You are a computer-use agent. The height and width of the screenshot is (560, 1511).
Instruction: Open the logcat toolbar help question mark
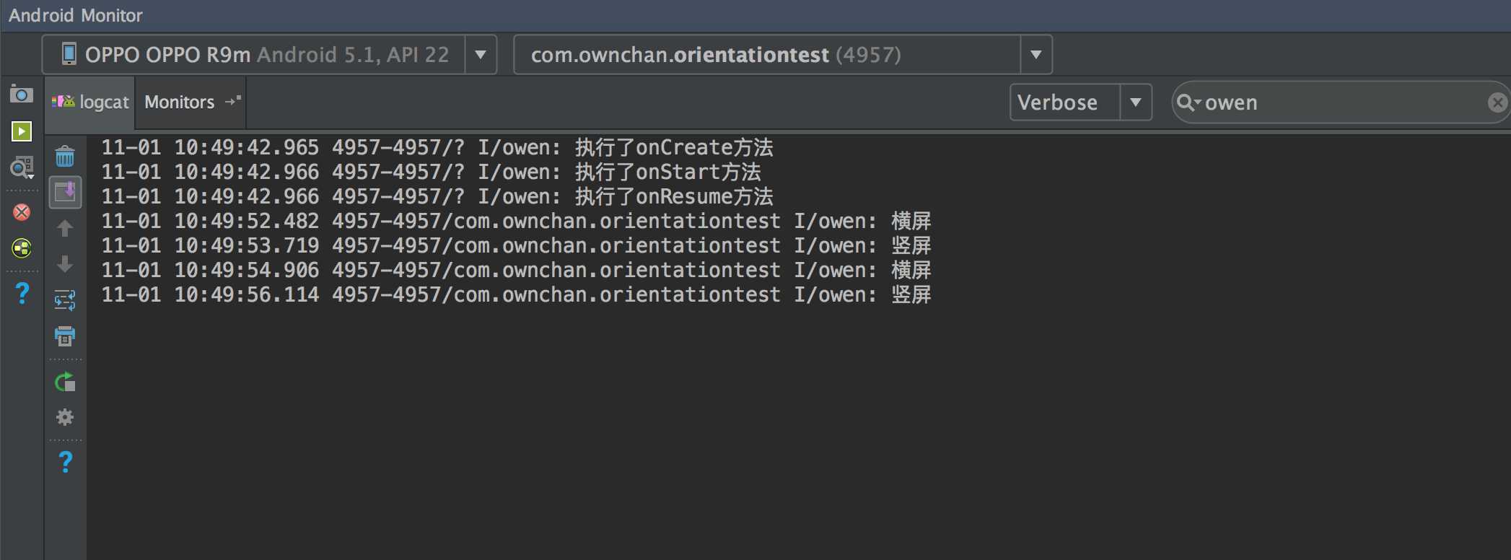65,462
